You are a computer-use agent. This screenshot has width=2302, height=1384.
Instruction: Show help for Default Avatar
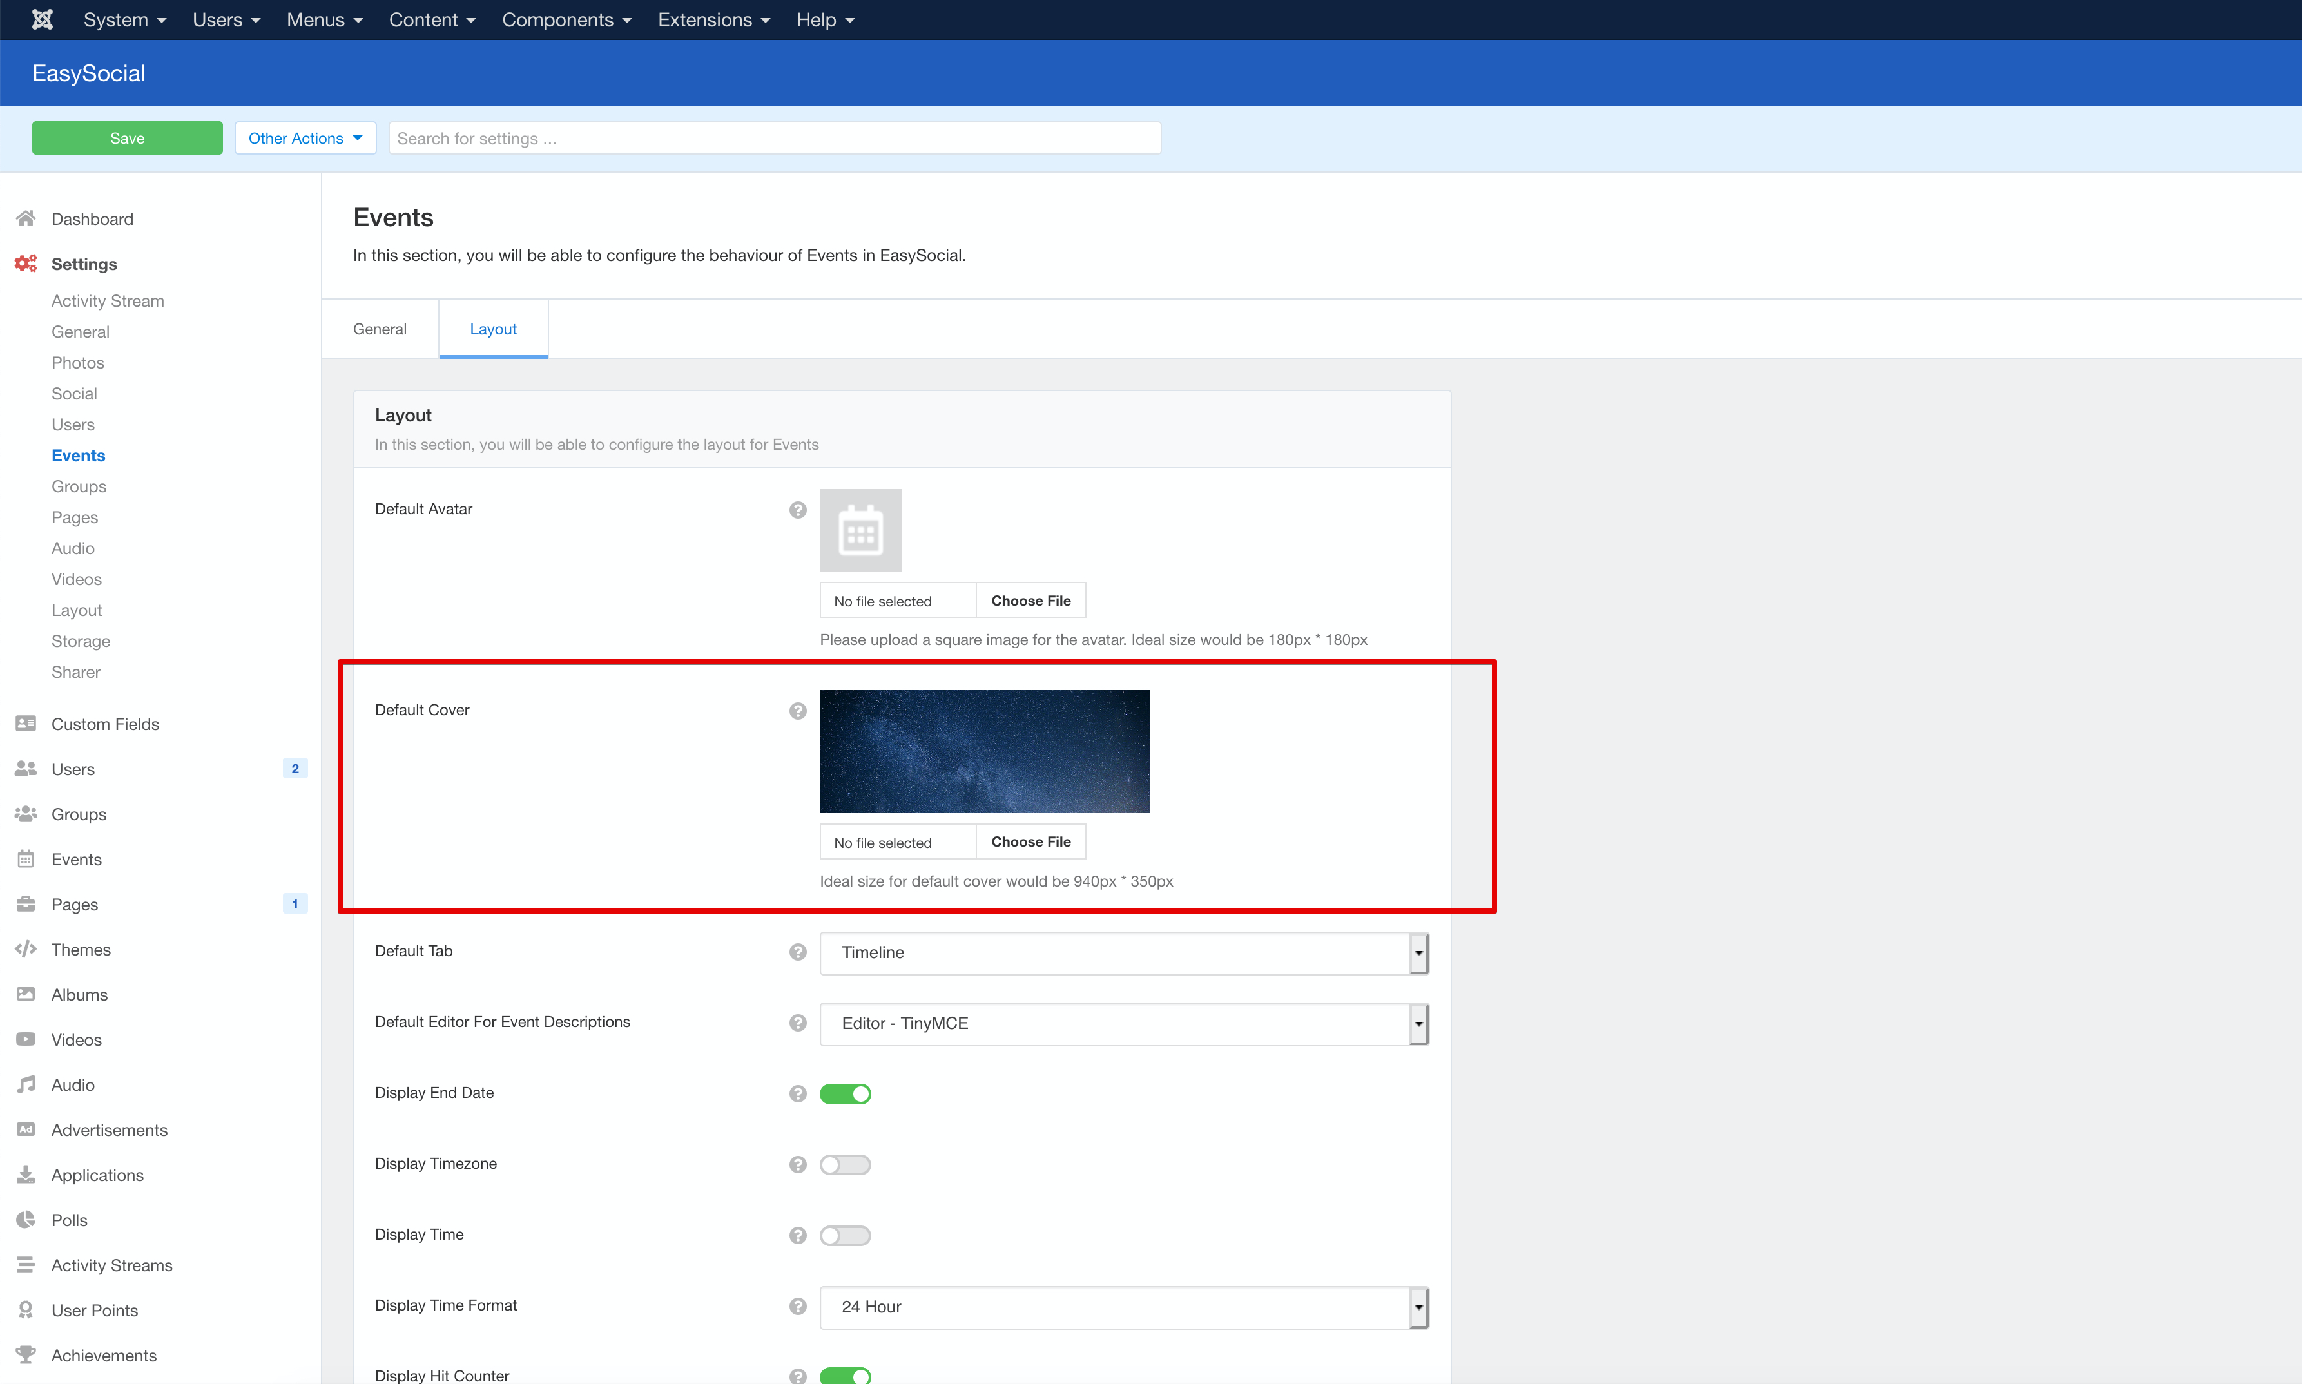(x=797, y=510)
